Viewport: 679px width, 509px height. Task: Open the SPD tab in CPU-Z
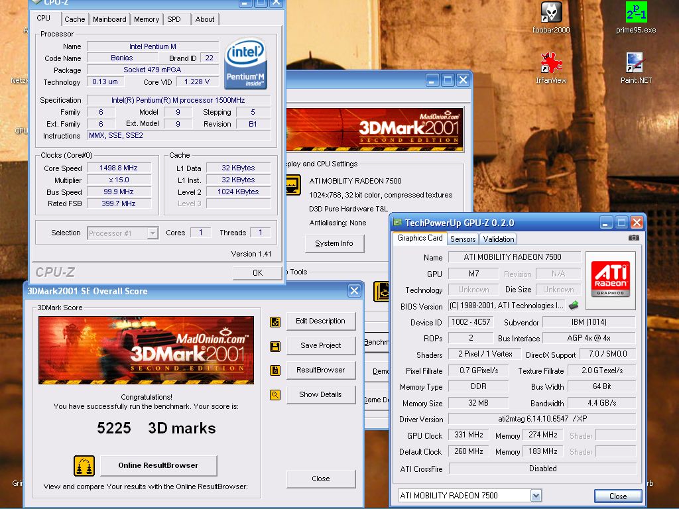pos(174,19)
